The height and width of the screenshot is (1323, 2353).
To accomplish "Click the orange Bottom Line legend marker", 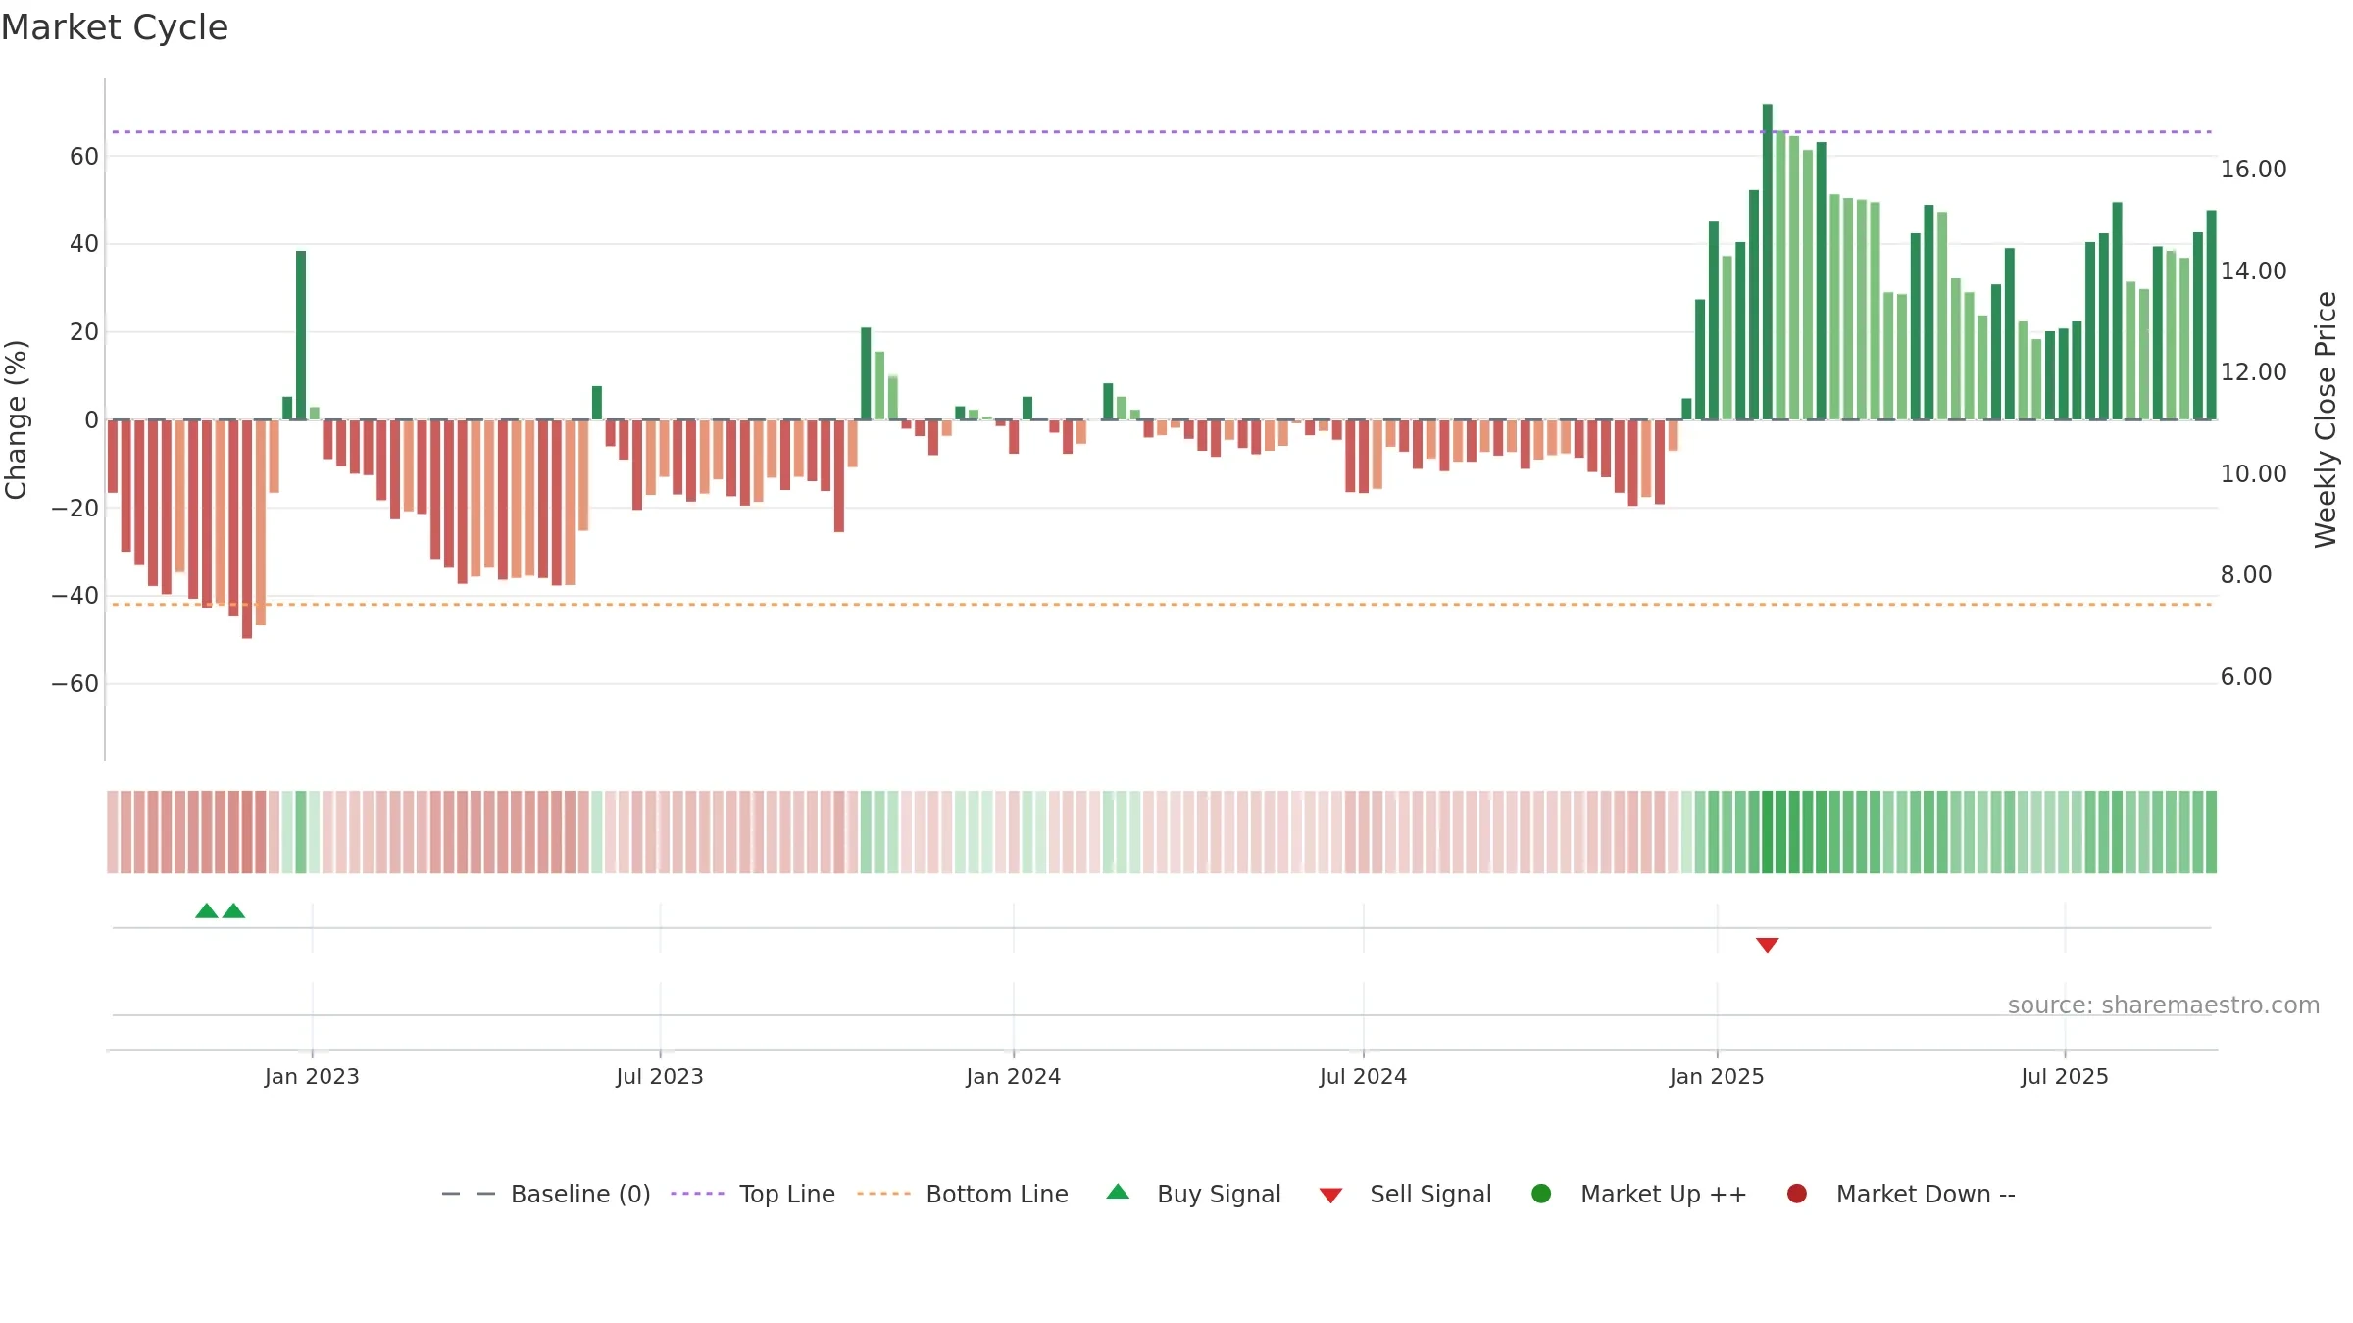I will 883,1194.
